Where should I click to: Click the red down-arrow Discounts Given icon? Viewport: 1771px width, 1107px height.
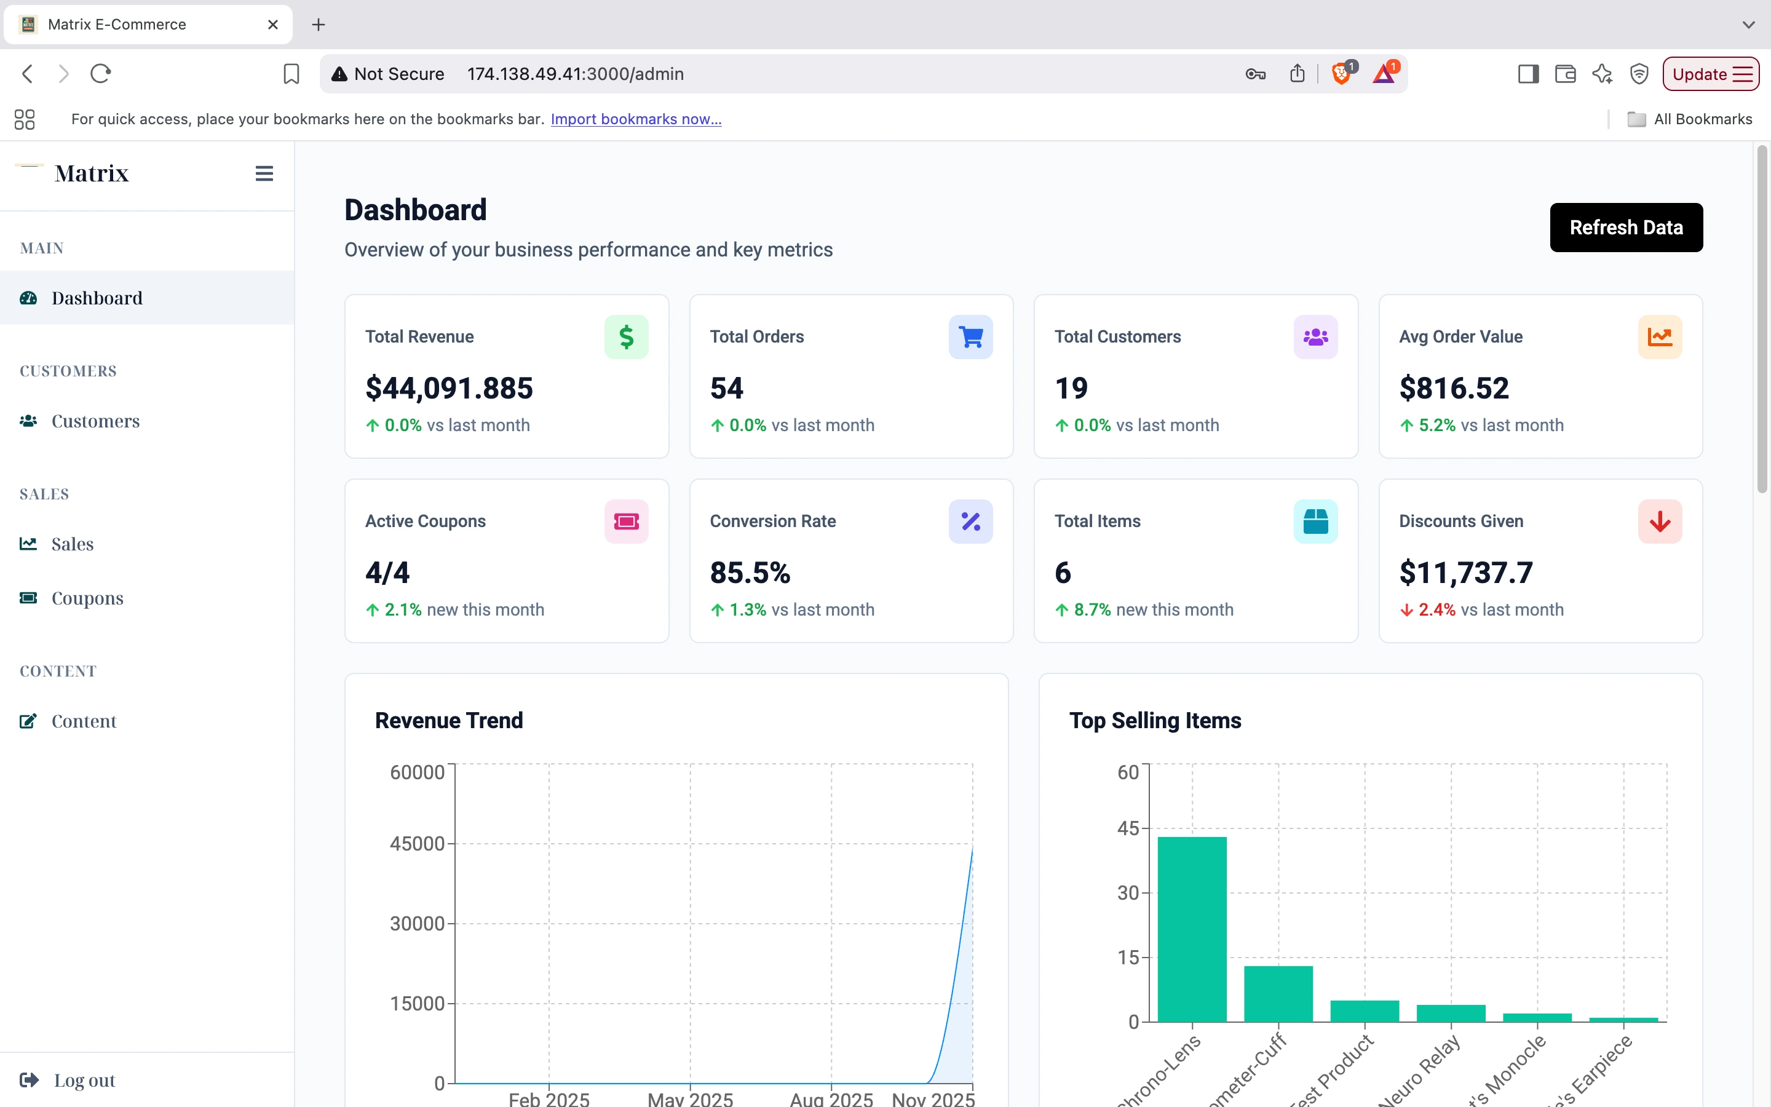(1659, 522)
